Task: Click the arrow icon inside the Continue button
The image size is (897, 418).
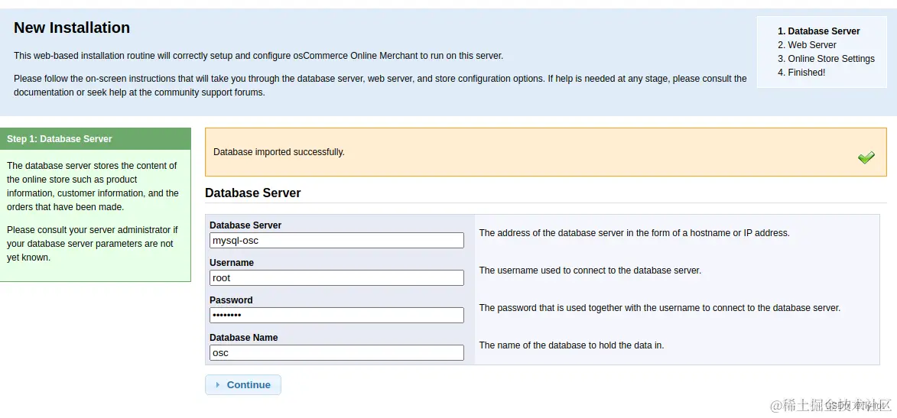Action: (x=217, y=385)
